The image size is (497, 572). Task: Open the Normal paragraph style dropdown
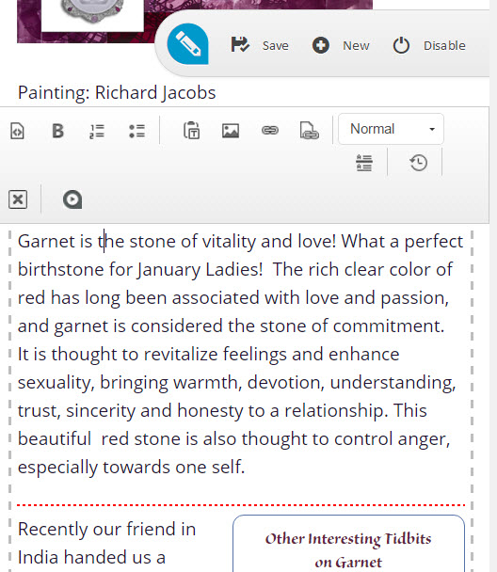[391, 129]
